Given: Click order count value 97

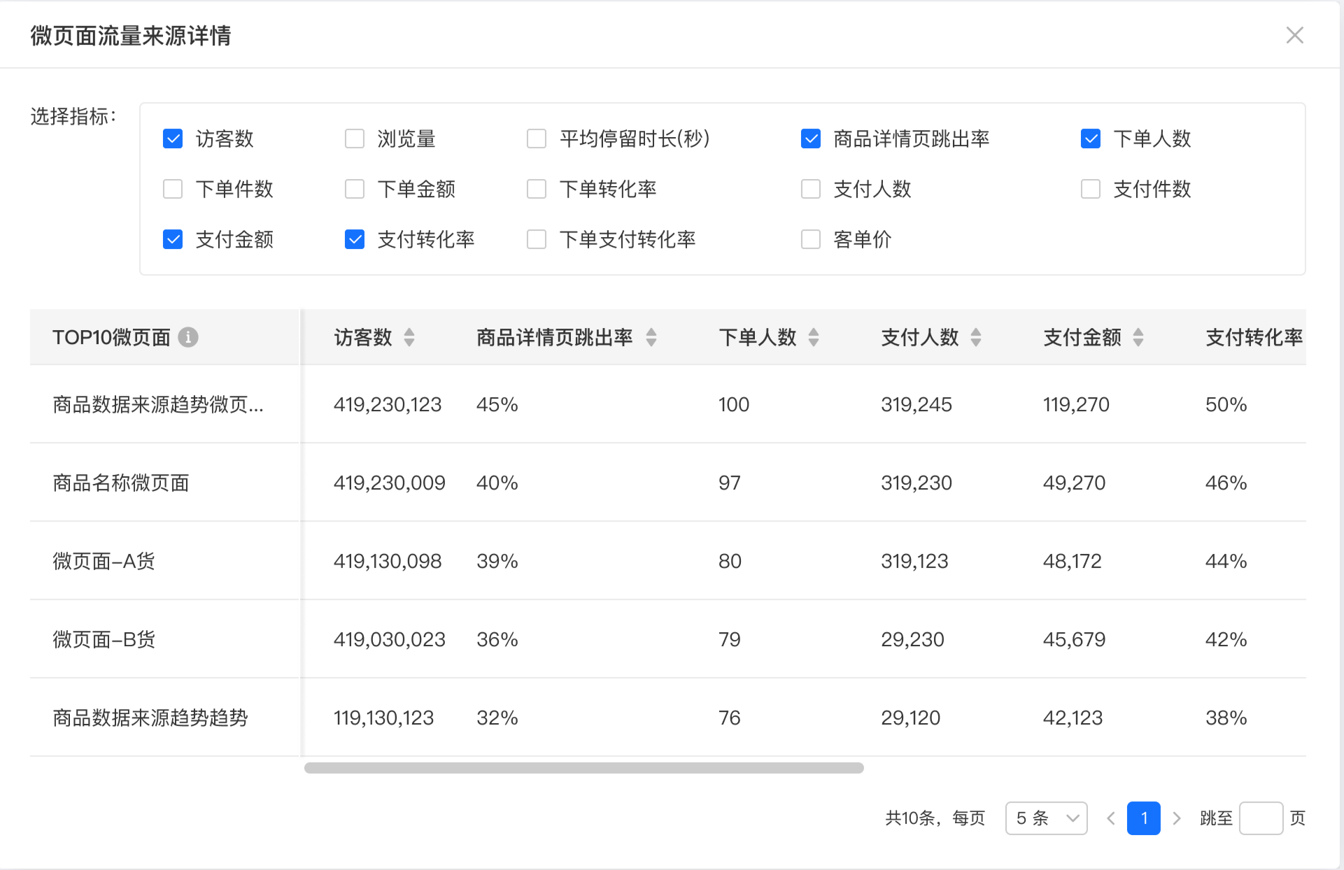Looking at the screenshot, I should click(x=730, y=483).
